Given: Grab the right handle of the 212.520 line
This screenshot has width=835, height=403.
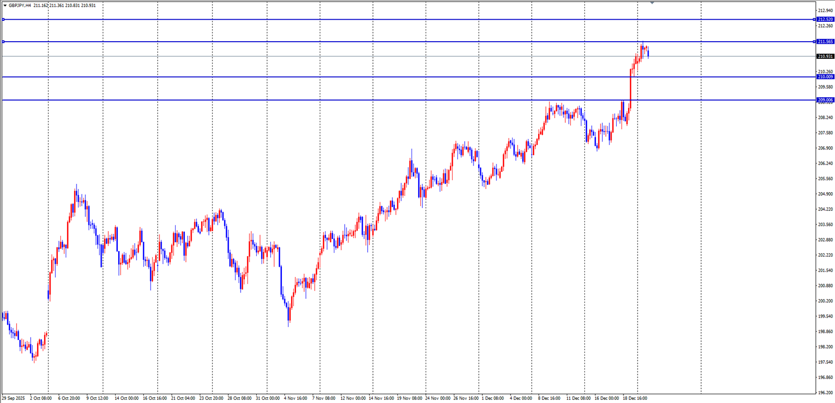Looking at the screenshot, I should (814, 19).
